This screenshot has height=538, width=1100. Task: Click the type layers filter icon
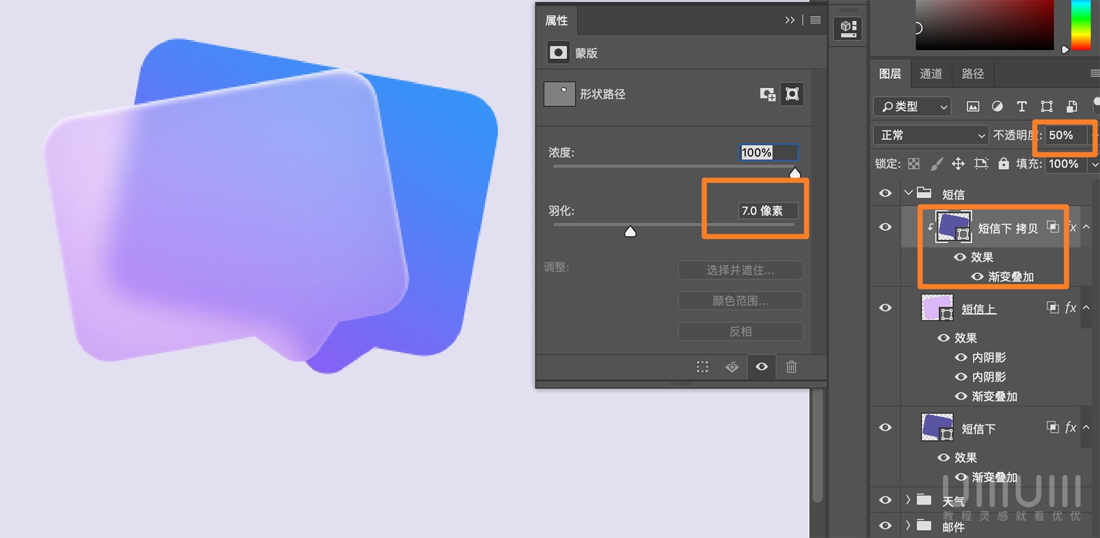1022,107
